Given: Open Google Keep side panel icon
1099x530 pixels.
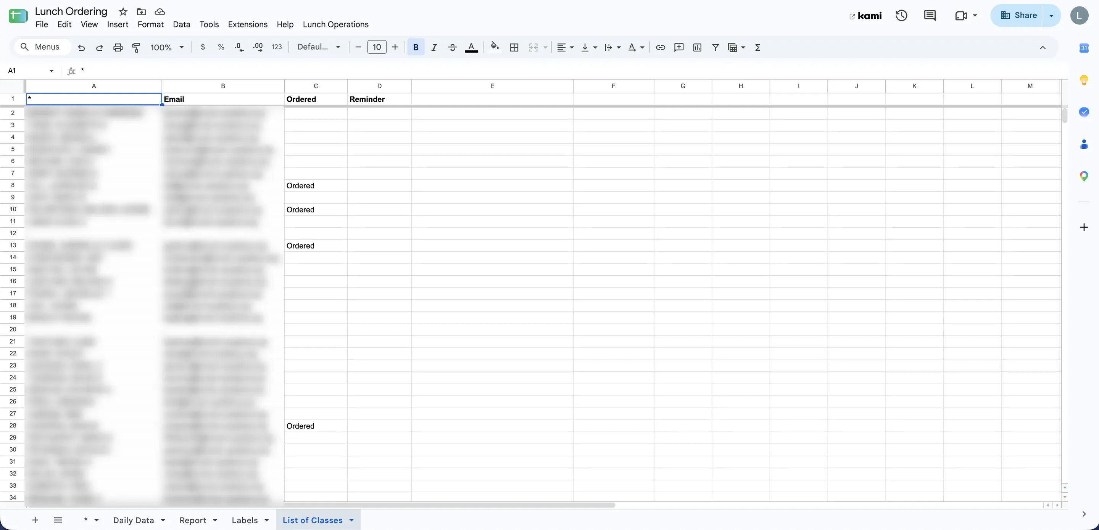Looking at the screenshot, I should point(1084,80).
